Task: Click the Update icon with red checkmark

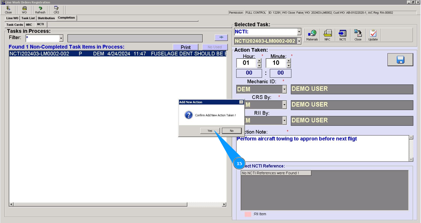Action: coord(373,35)
